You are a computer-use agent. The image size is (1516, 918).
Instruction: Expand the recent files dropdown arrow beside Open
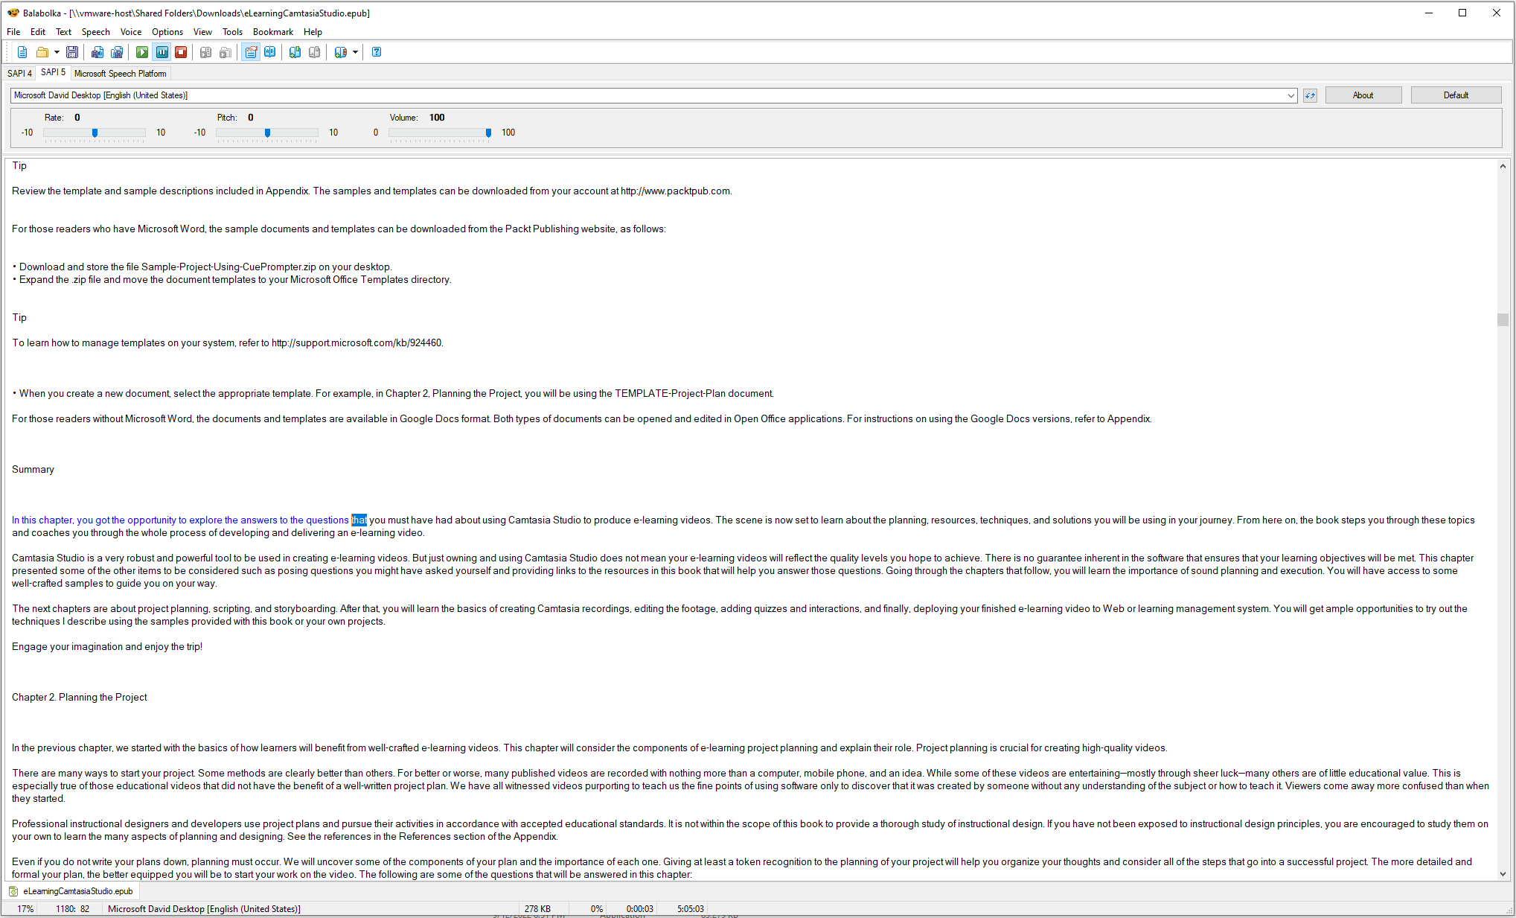coord(57,52)
